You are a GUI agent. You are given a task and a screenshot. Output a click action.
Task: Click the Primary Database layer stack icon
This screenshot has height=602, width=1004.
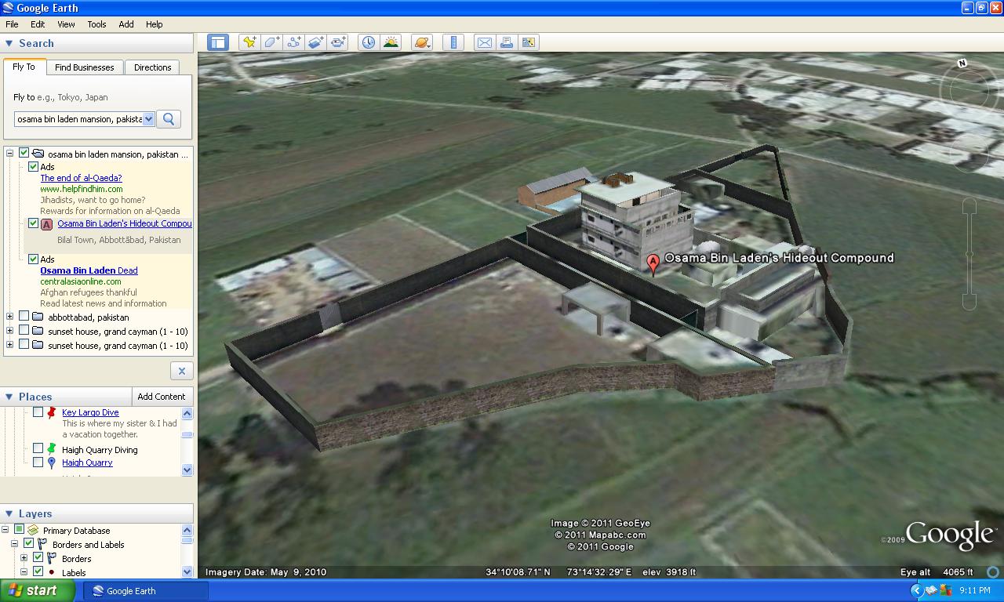[33, 531]
